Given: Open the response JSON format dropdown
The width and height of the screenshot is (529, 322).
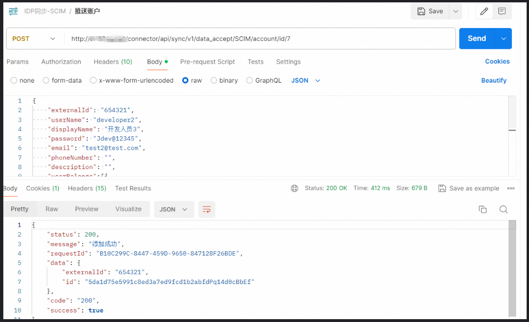Looking at the screenshot, I should (174, 209).
